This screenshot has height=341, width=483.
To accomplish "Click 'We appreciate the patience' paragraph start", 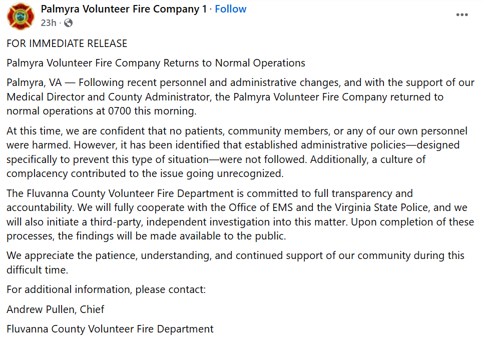I will (x=70, y=255).
